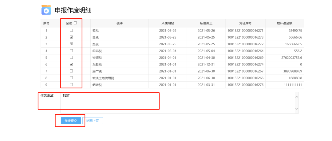Click the 申报作废明细 page icon

[46, 10]
